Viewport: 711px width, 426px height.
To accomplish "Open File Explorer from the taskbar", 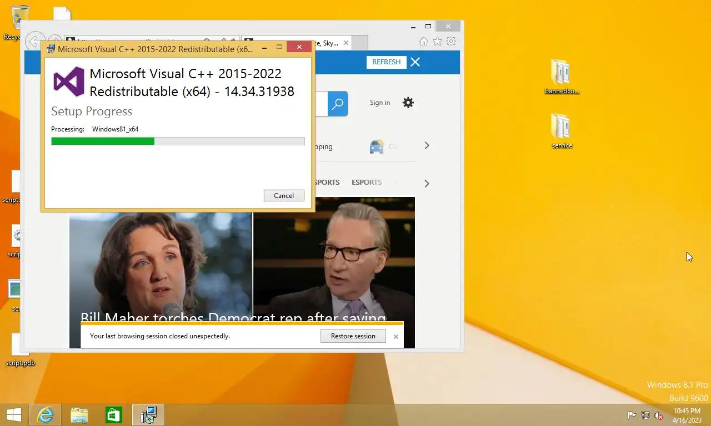I will [x=79, y=415].
